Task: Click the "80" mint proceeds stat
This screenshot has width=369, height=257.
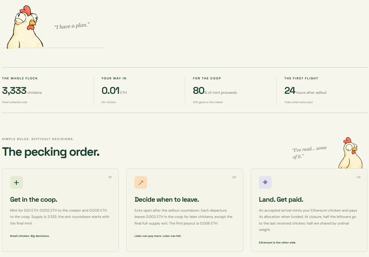Action: coord(199,91)
